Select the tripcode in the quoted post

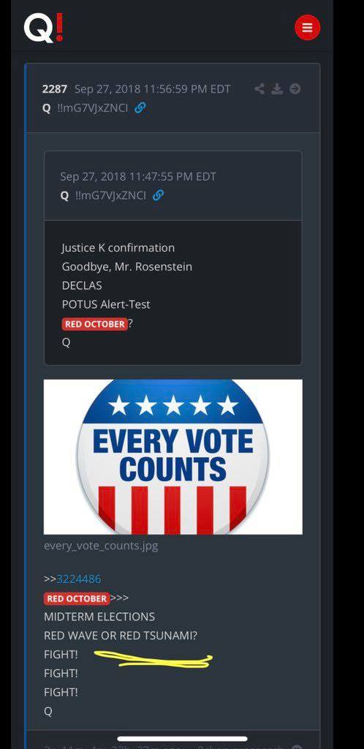tap(110, 195)
